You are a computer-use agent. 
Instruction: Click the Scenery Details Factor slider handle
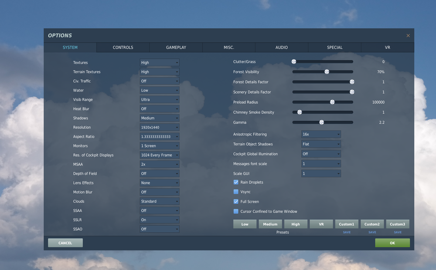(x=352, y=92)
